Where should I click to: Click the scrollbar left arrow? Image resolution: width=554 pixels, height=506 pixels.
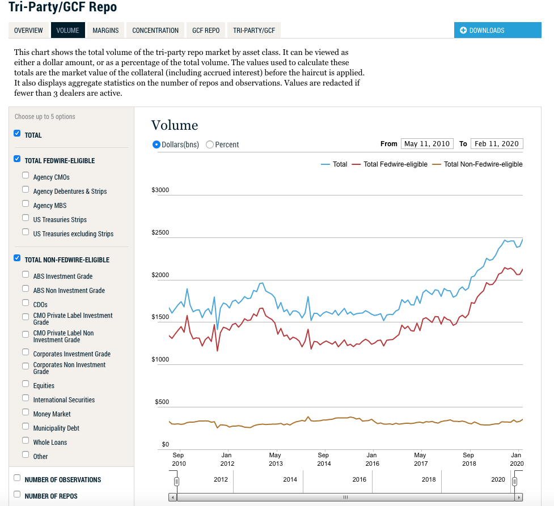(x=173, y=497)
